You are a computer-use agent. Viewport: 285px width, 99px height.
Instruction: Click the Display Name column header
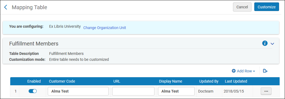(170, 81)
